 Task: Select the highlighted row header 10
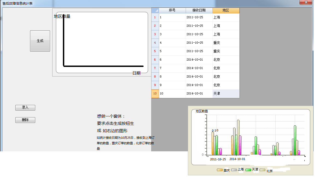[155, 94]
